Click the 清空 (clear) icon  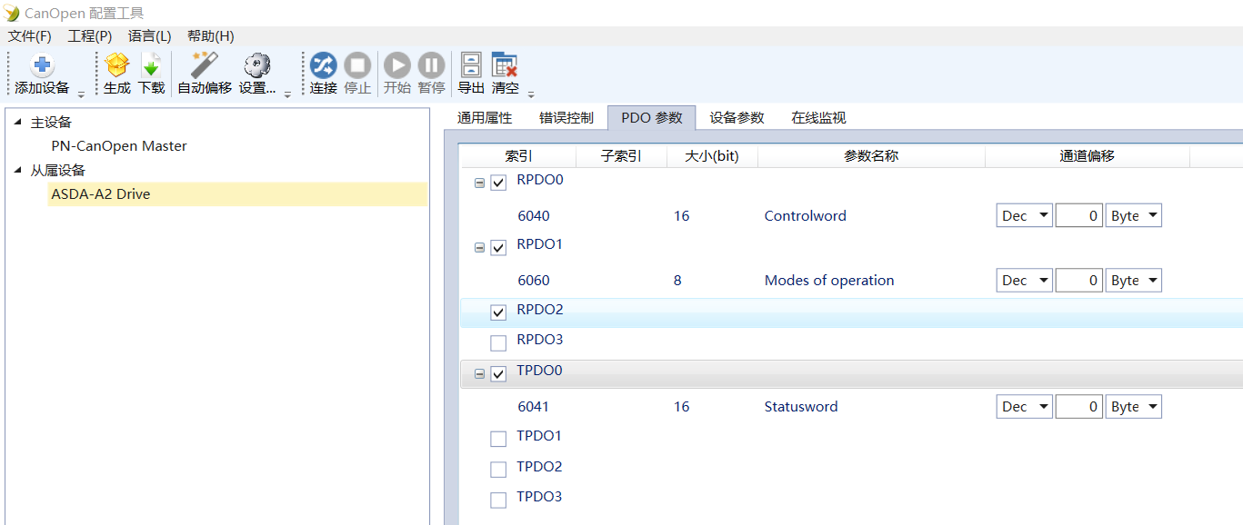(505, 66)
